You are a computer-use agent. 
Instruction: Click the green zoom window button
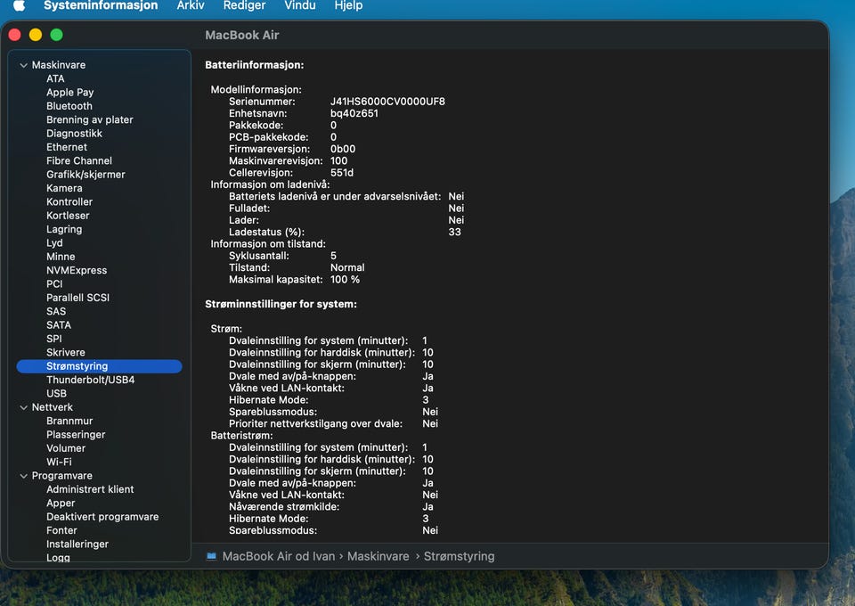pos(56,35)
